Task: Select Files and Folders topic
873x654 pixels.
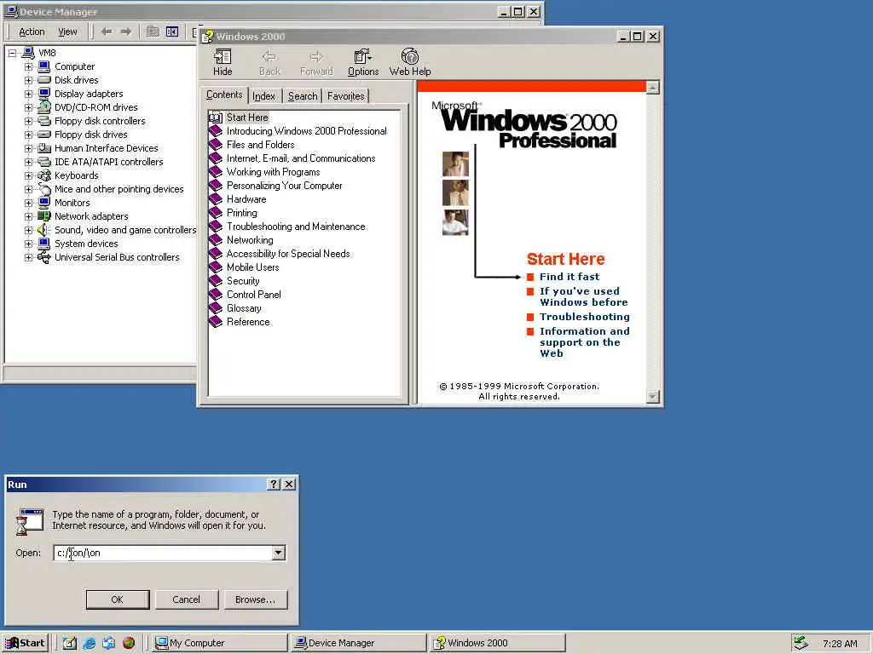Action: [x=260, y=145]
